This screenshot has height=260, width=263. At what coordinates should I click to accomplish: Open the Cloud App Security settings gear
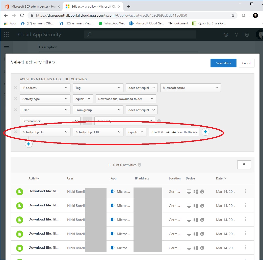pyautogui.click(x=247, y=35)
